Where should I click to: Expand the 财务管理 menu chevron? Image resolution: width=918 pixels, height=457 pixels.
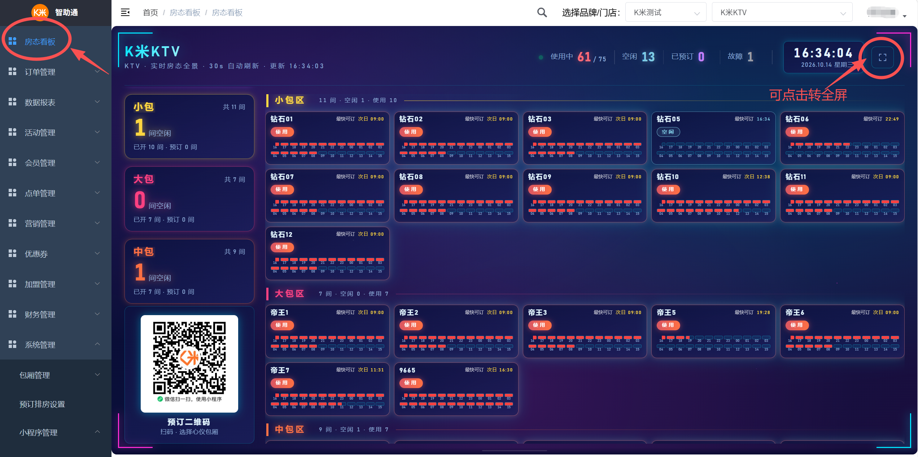[97, 314]
